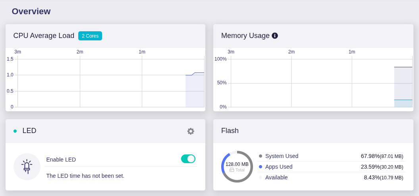The height and width of the screenshot is (196, 419).
Task: Open LED settings gear icon
Action: 191,131
